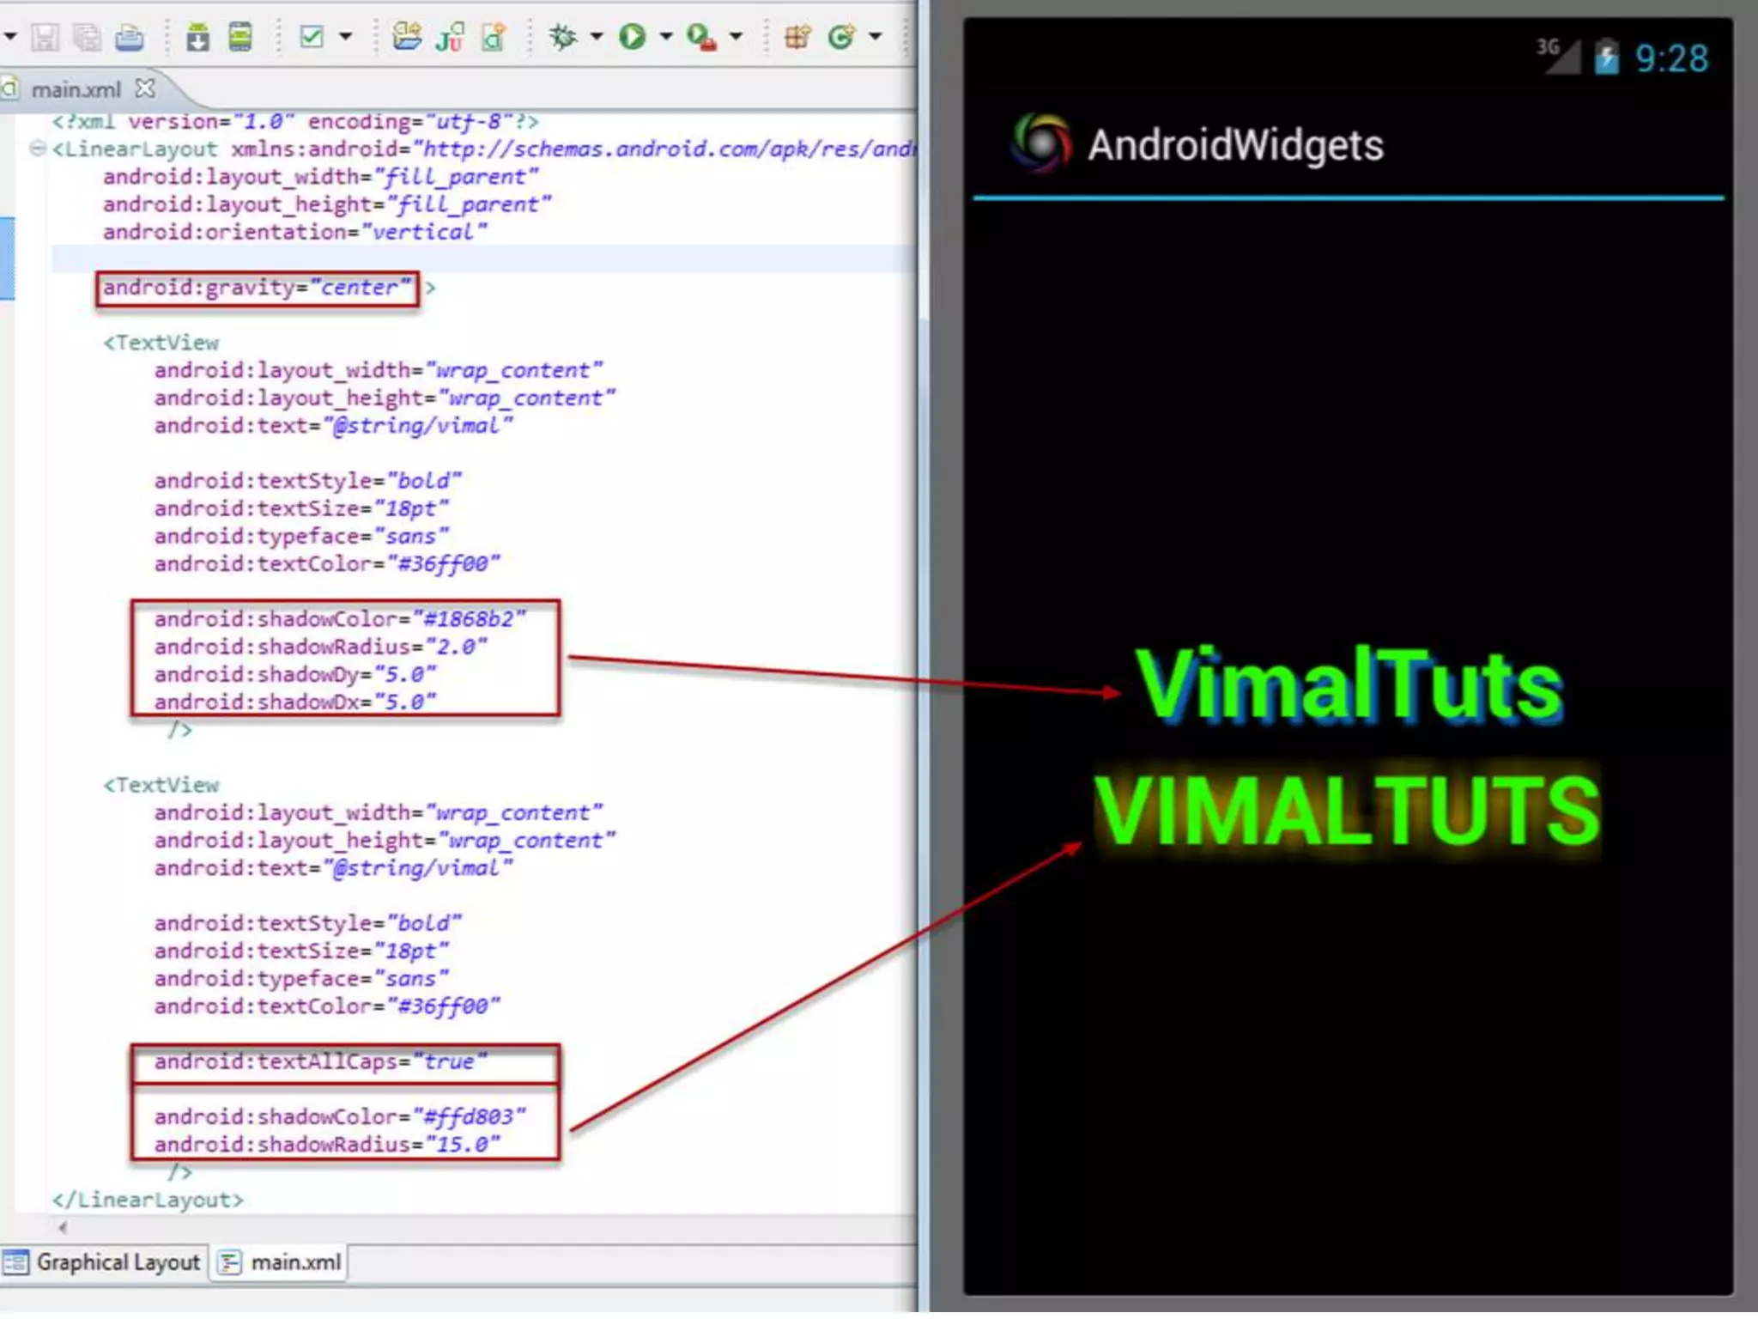Expand the lint check dropdown arrow

(x=345, y=37)
